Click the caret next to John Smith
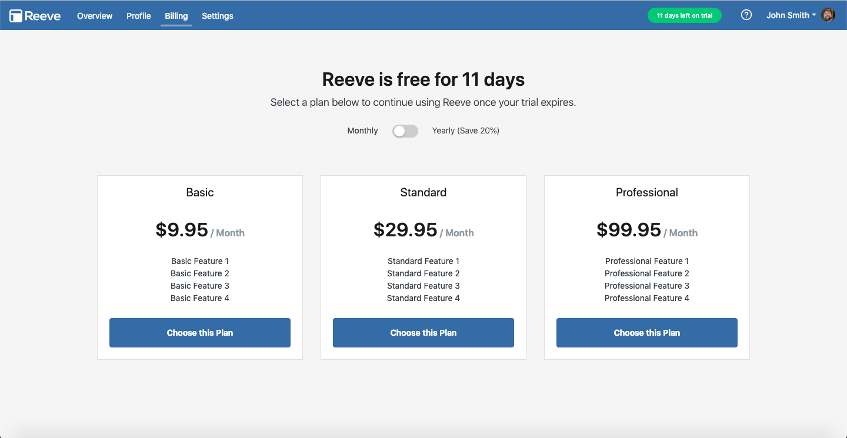847x438 pixels. [814, 15]
